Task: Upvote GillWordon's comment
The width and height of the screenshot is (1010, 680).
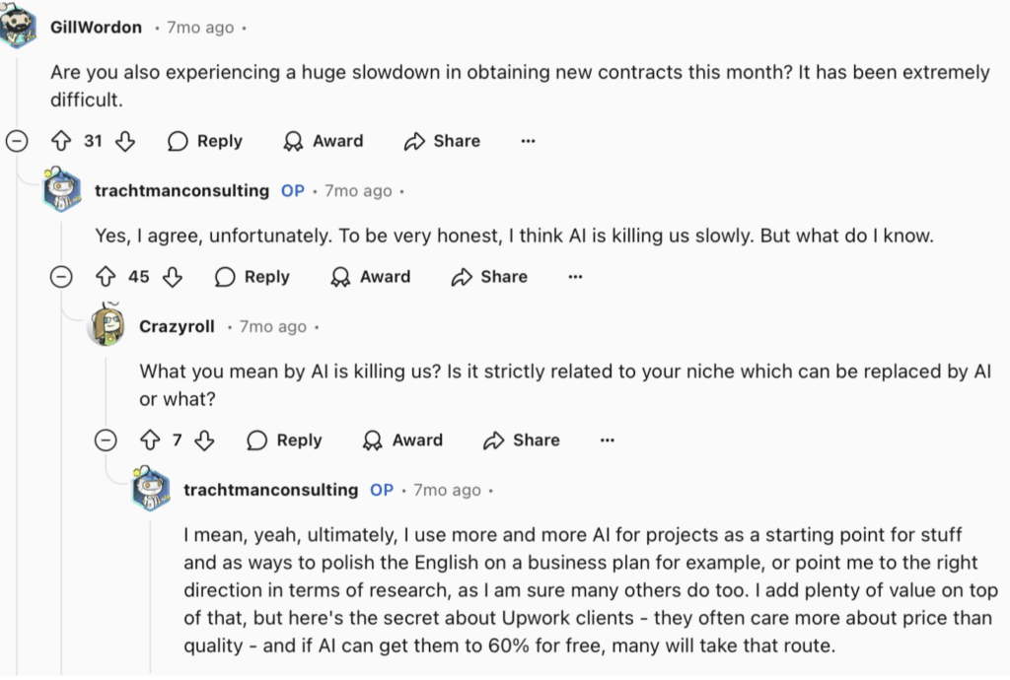Action: (61, 141)
